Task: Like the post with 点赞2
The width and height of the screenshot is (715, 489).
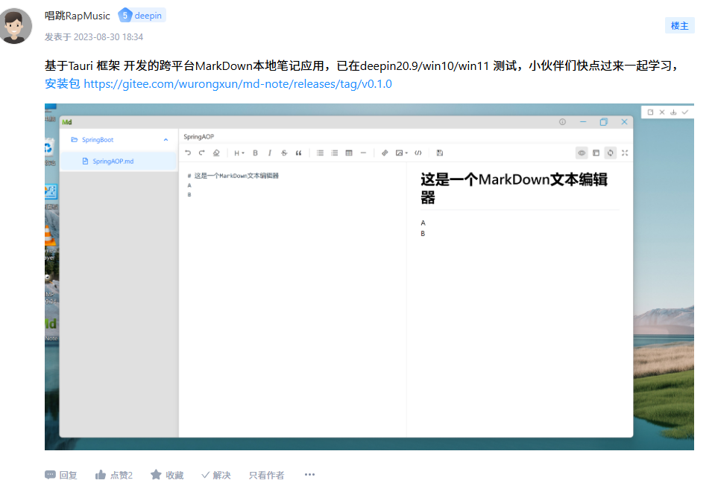Action: coord(114,475)
